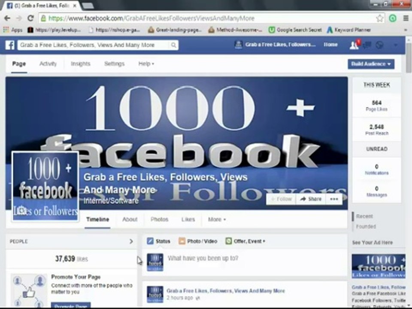412x309 pixels.
Task: Click the large page profile picture
Action: click(45, 187)
